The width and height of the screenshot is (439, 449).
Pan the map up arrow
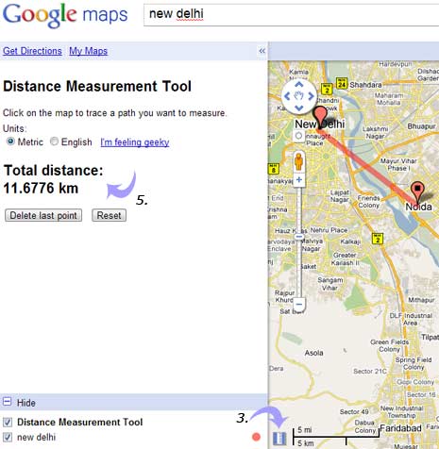[x=299, y=84]
